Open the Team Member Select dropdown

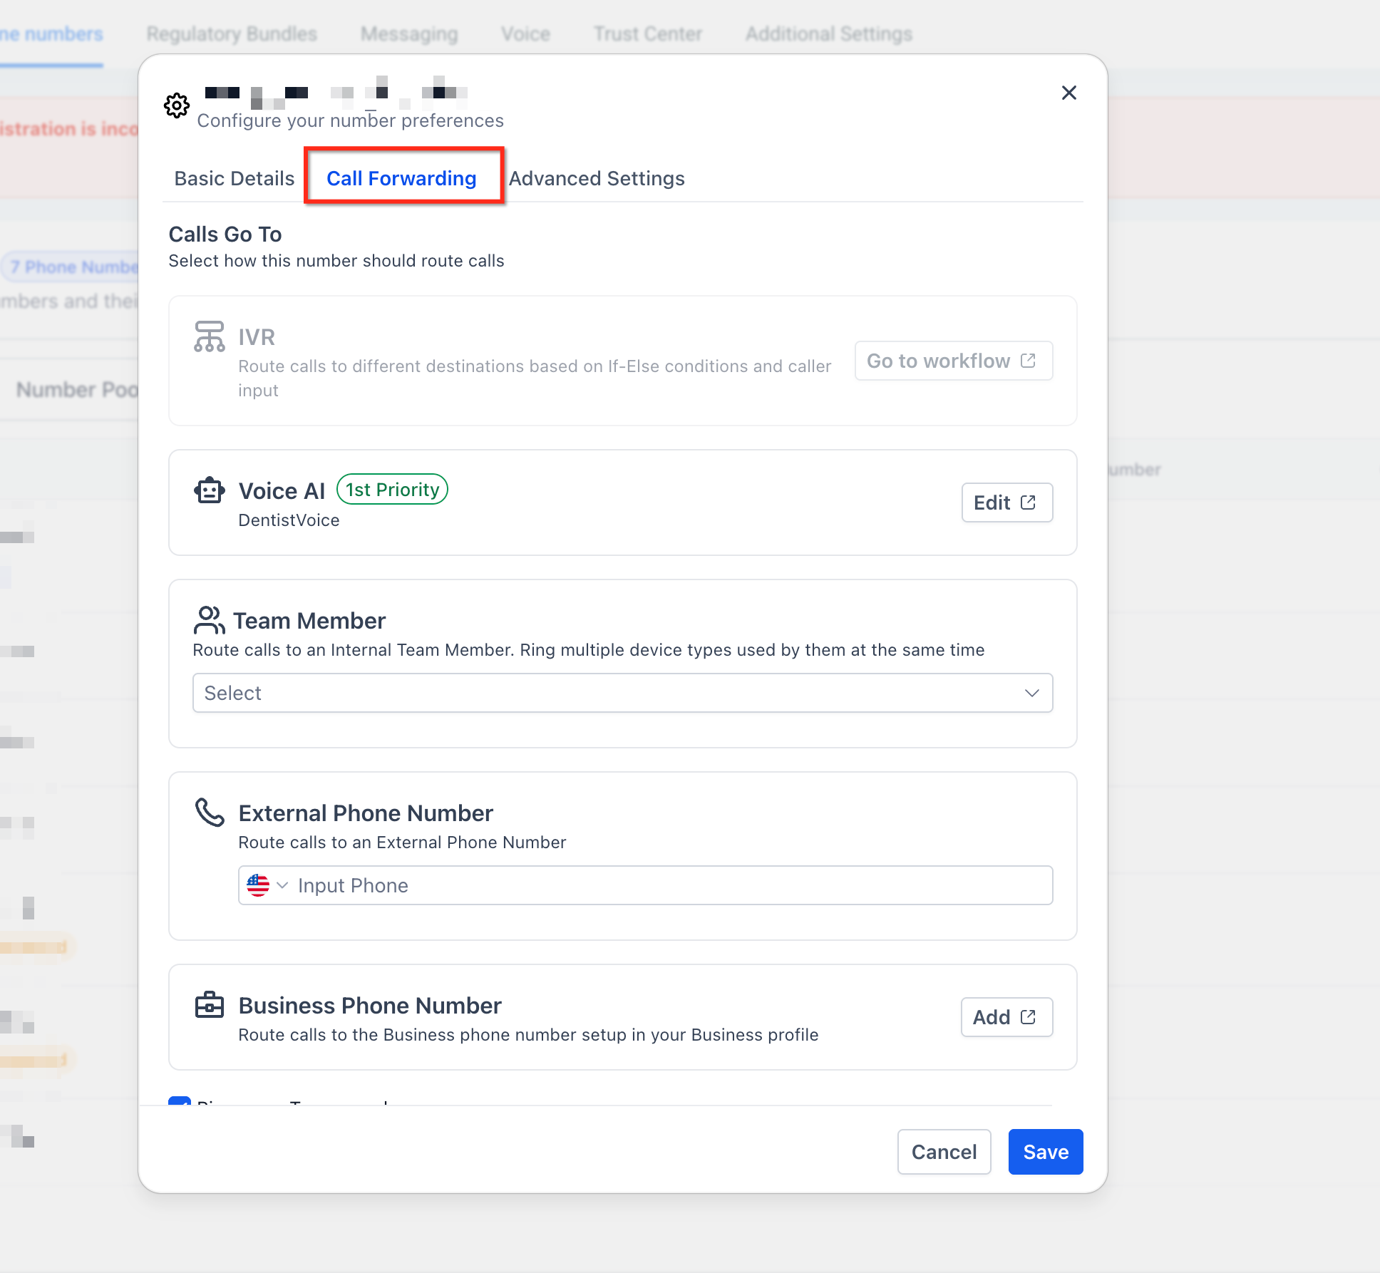pyautogui.click(x=622, y=693)
